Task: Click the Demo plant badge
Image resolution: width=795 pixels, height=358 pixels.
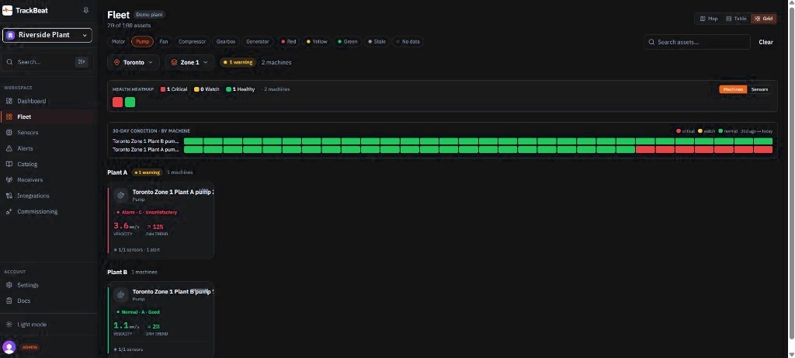Action: coord(149,15)
